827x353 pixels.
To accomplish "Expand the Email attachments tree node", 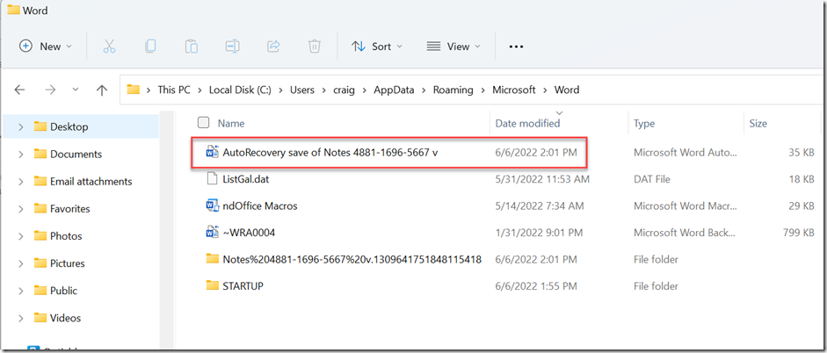I will coord(20,182).
